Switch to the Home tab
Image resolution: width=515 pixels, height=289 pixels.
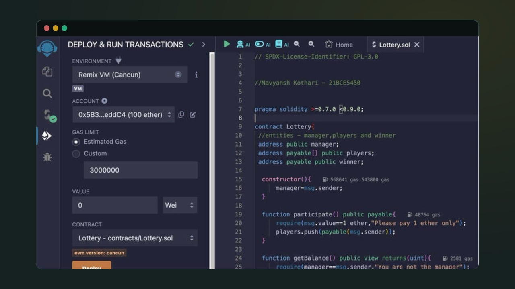[x=339, y=45]
